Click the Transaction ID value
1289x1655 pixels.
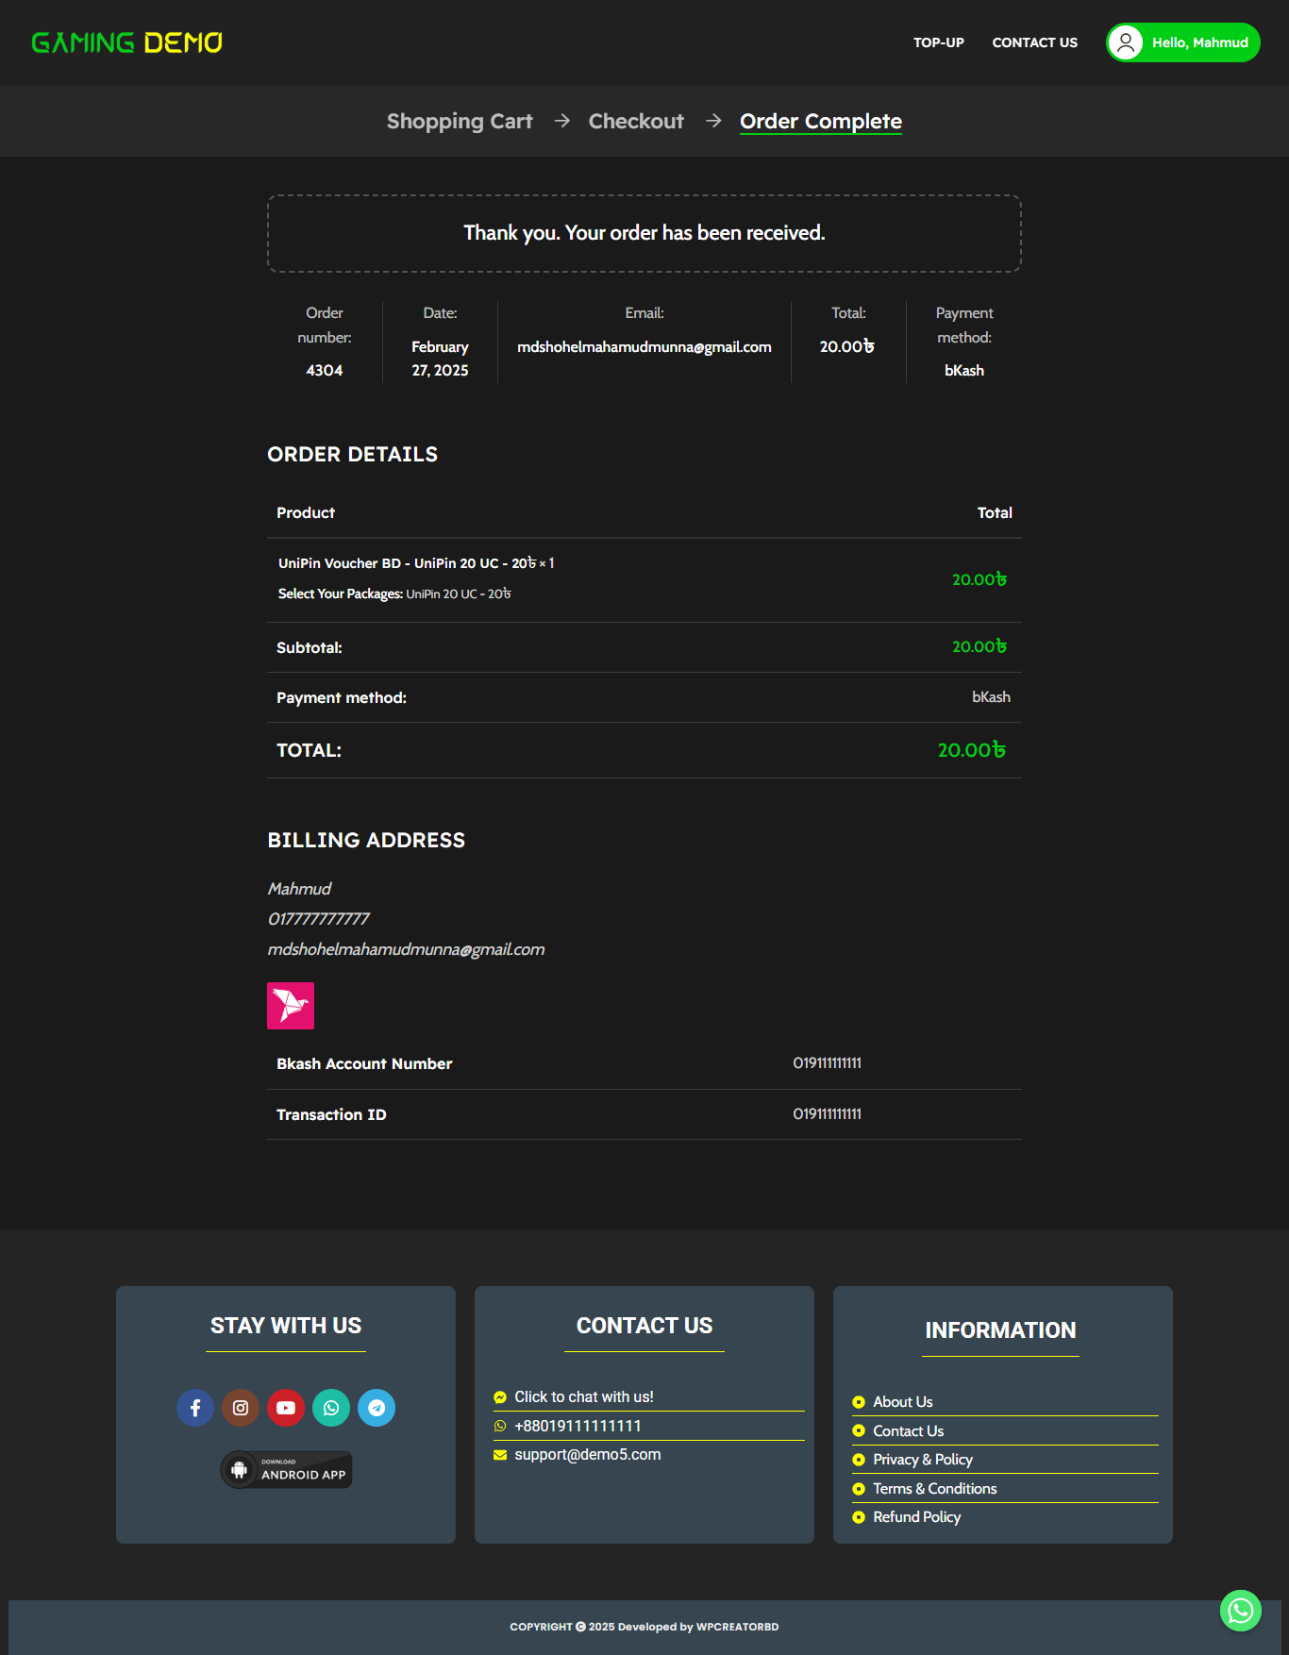[x=828, y=1114]
